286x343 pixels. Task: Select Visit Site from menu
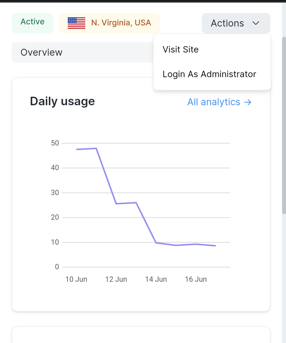point(181,50)
